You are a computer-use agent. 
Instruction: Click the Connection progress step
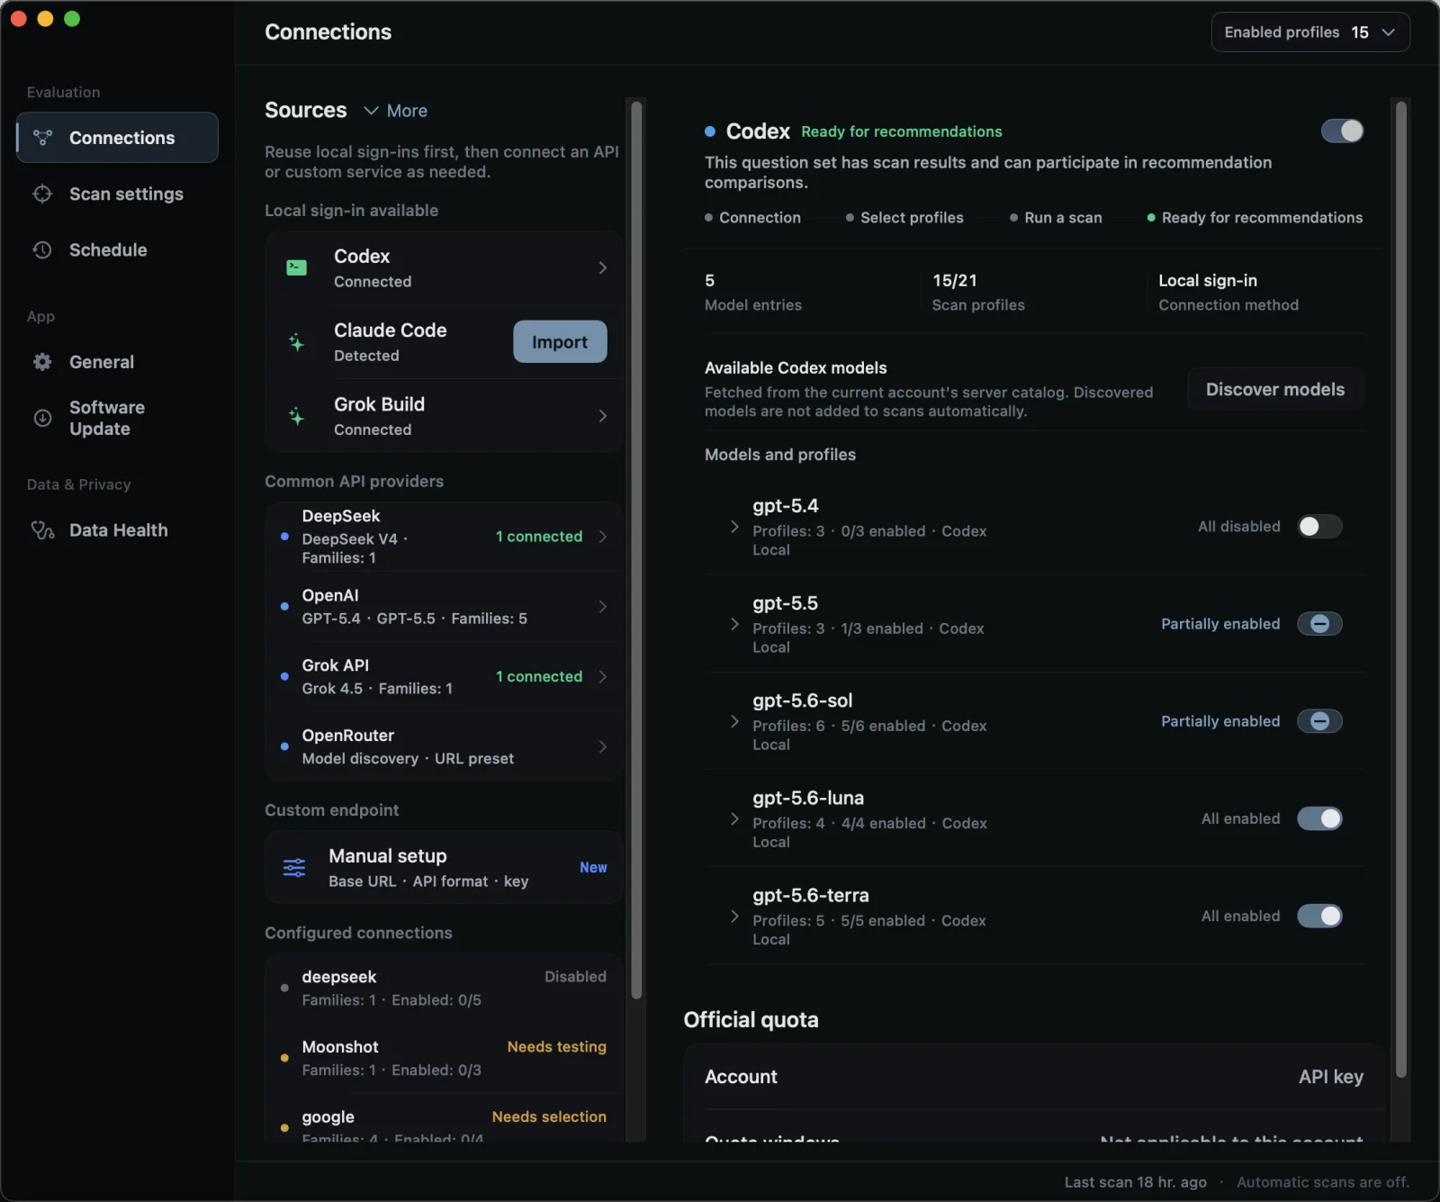pyautogui.click(x=753, y=218)
